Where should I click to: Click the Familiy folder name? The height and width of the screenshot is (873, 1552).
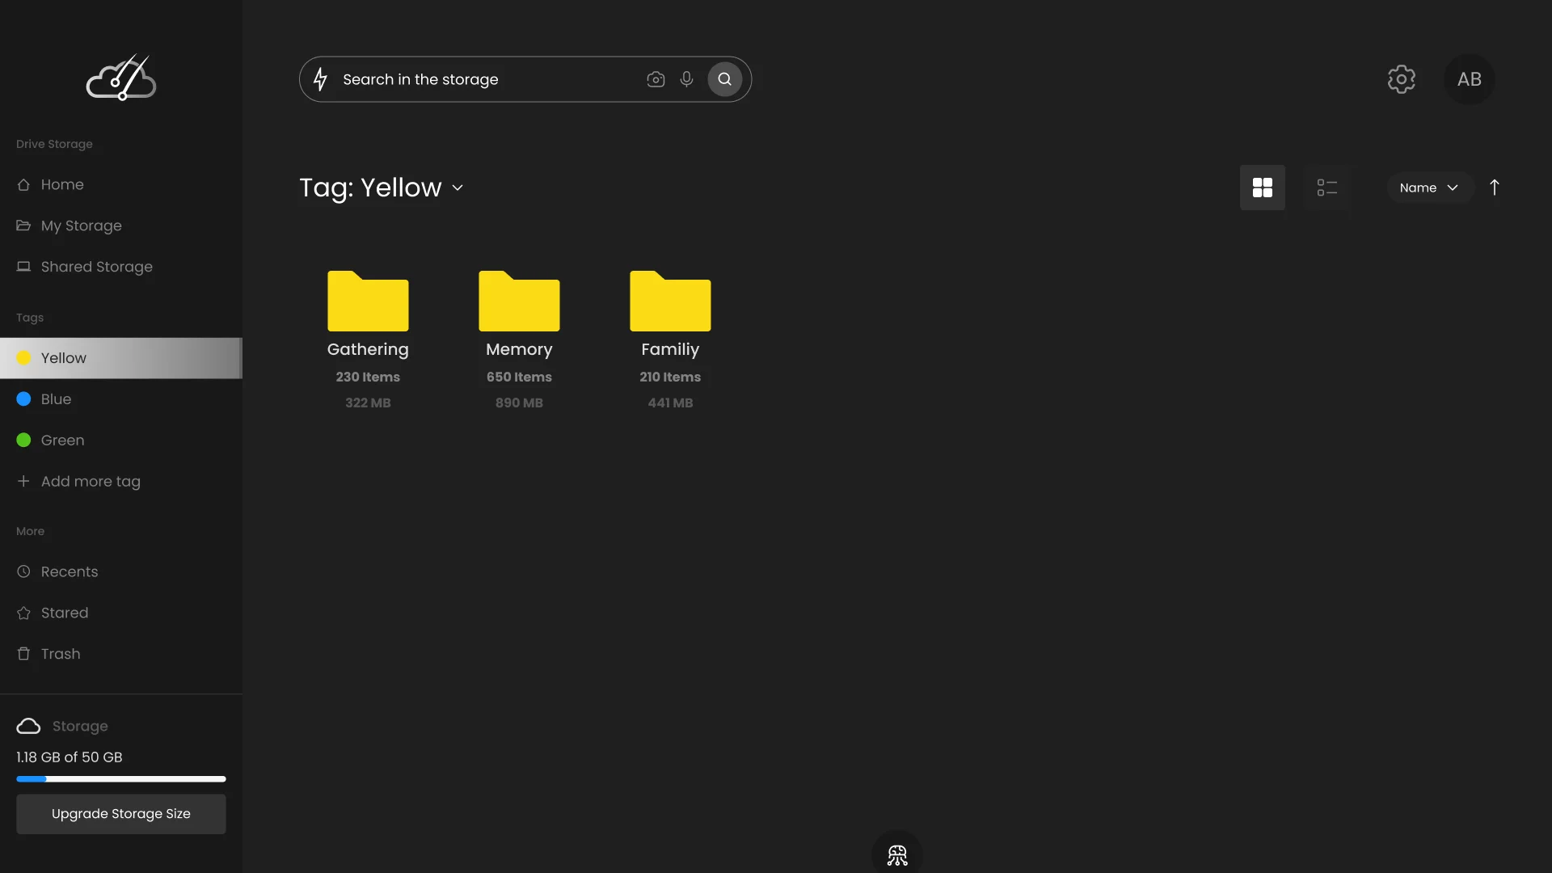click(670, 349)
